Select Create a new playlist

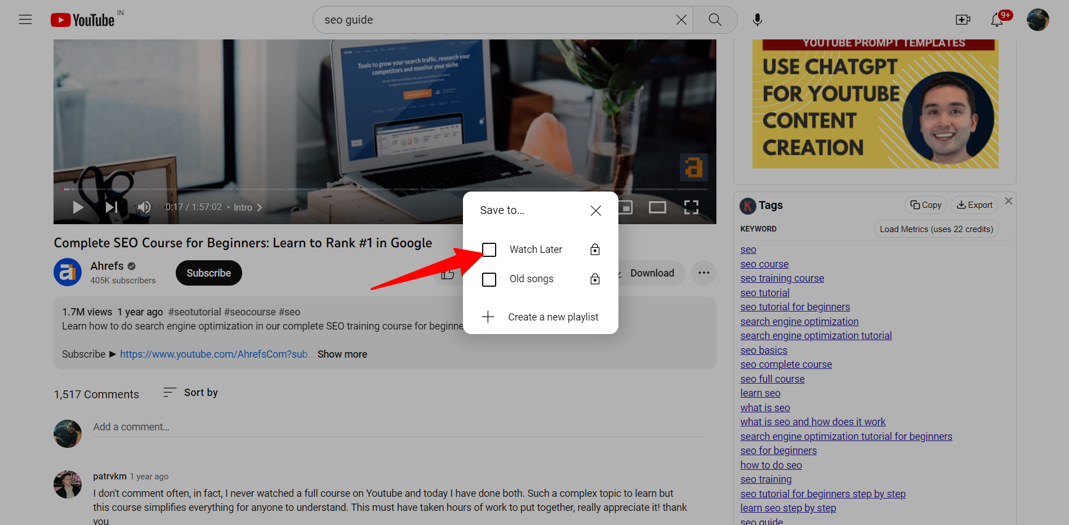541,317
